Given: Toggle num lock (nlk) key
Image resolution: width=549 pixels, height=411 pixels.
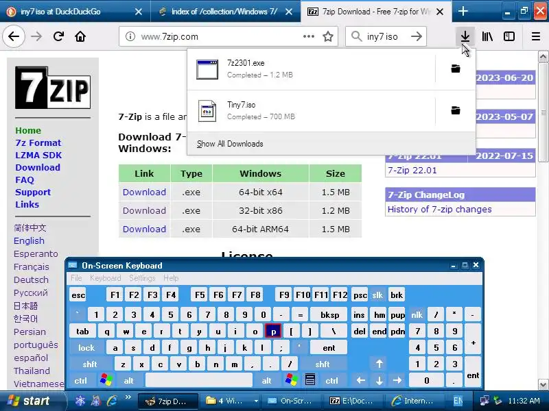Looking at the screenshot, I should 417,315.
